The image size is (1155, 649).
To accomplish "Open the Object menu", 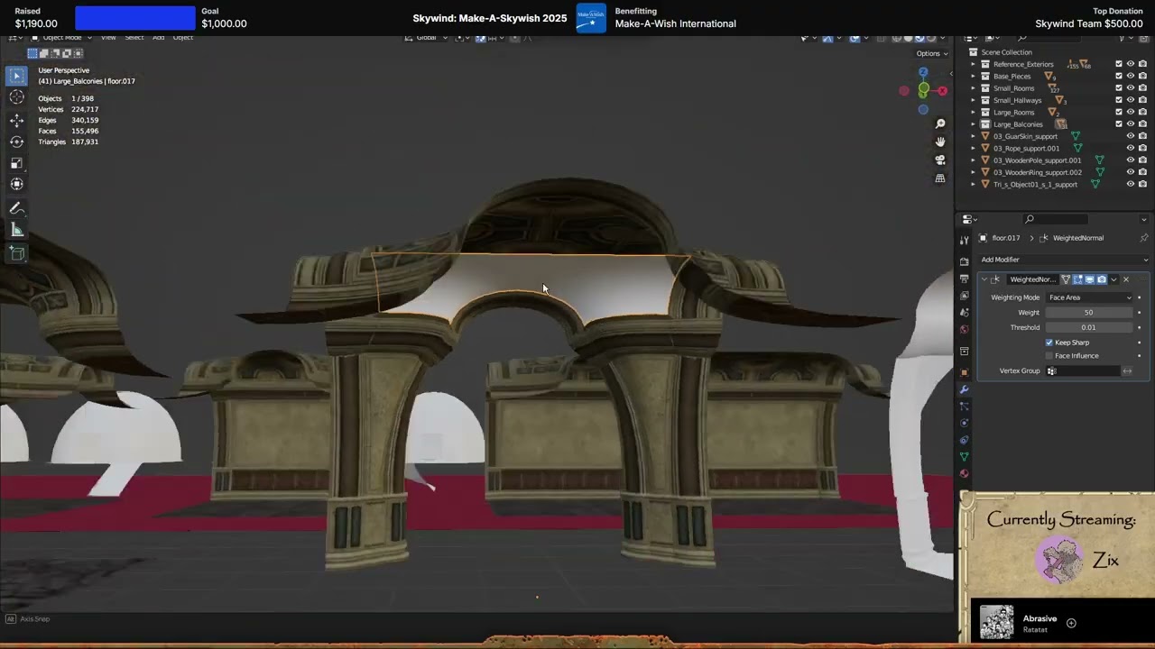I will coord(183,37).
